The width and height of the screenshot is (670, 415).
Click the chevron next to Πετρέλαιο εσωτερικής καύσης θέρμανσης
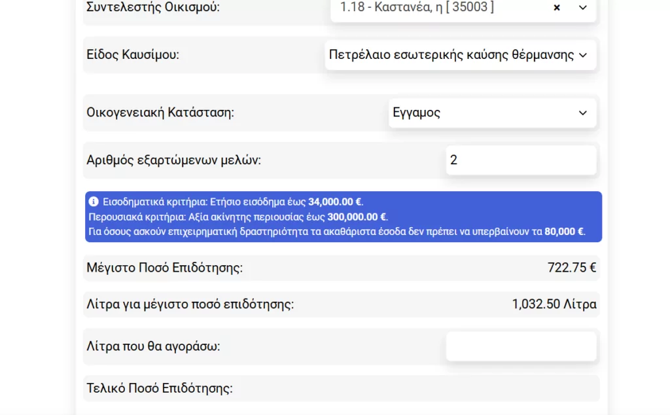583,55
